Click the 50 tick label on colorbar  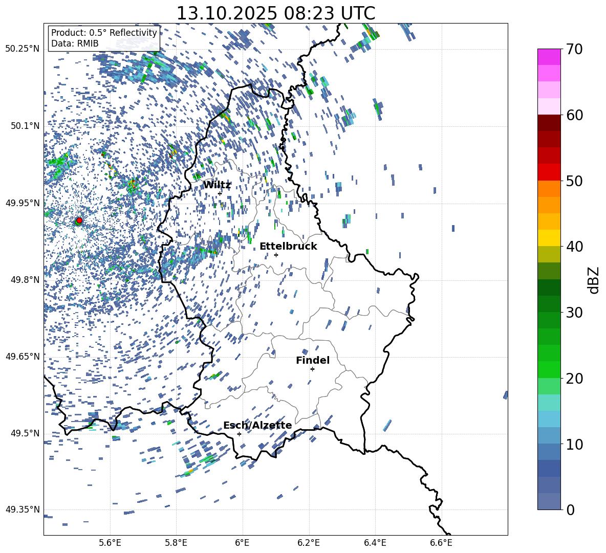575,181
